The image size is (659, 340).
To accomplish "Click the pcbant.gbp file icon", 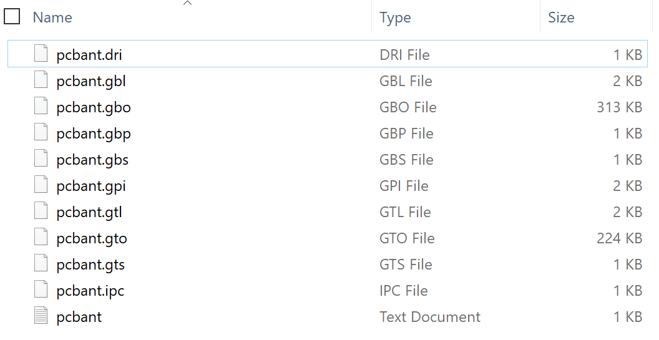I will point(41,134).
